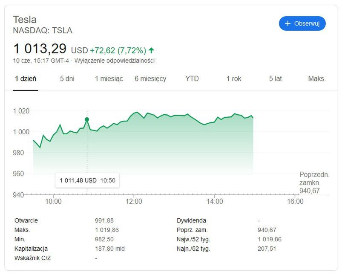Click the NASDAQ: TSLA ticker text

[43, 31]
